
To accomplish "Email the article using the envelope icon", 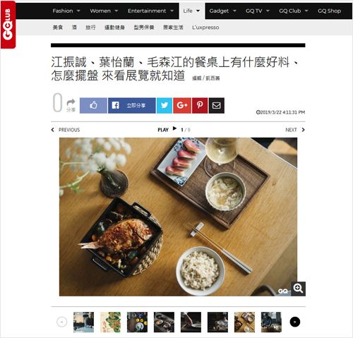I will coord(217,105).
